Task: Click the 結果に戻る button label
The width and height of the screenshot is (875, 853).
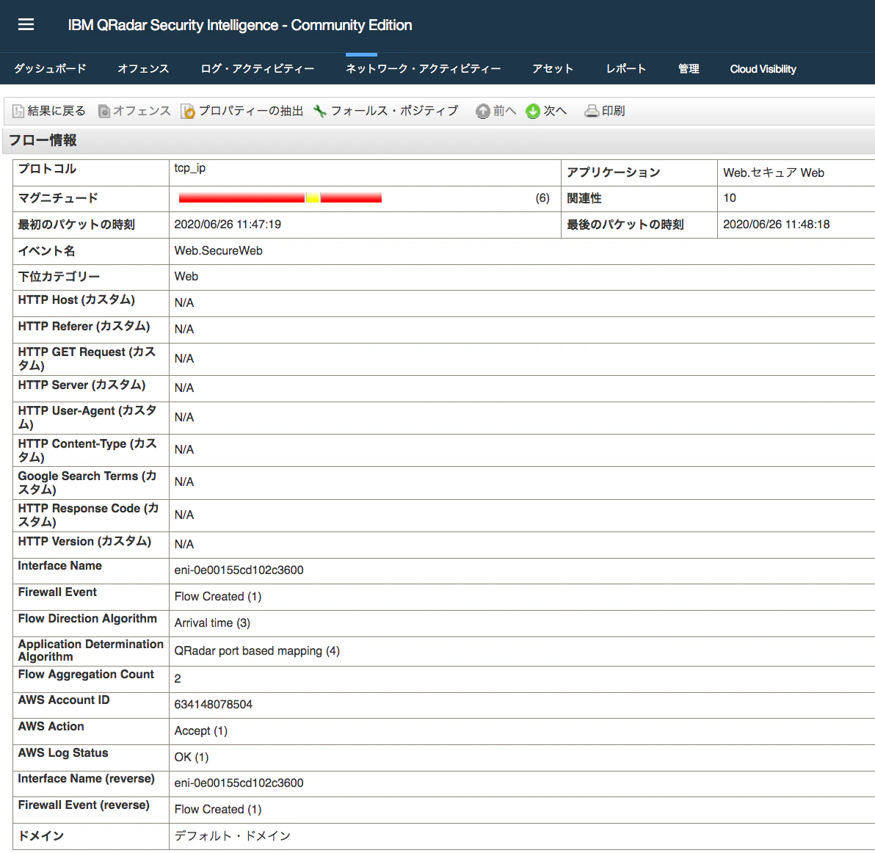Action: [57, 111]
